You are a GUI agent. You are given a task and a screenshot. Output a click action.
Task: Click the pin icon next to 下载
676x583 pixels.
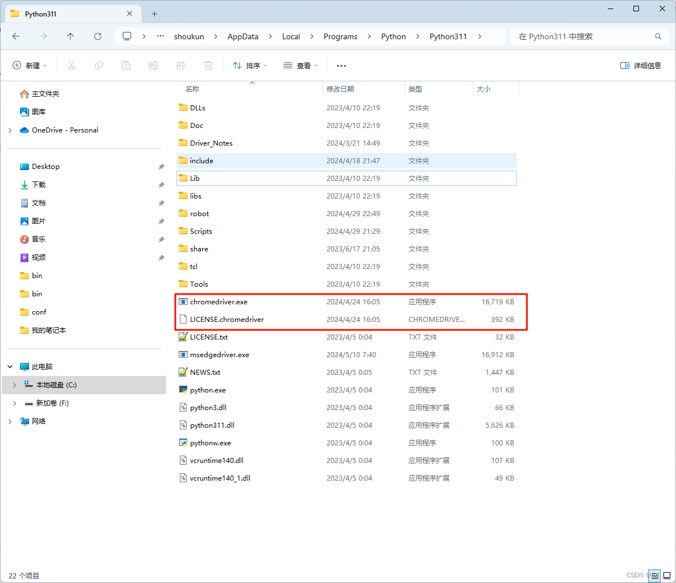click(x=161, y=185)
